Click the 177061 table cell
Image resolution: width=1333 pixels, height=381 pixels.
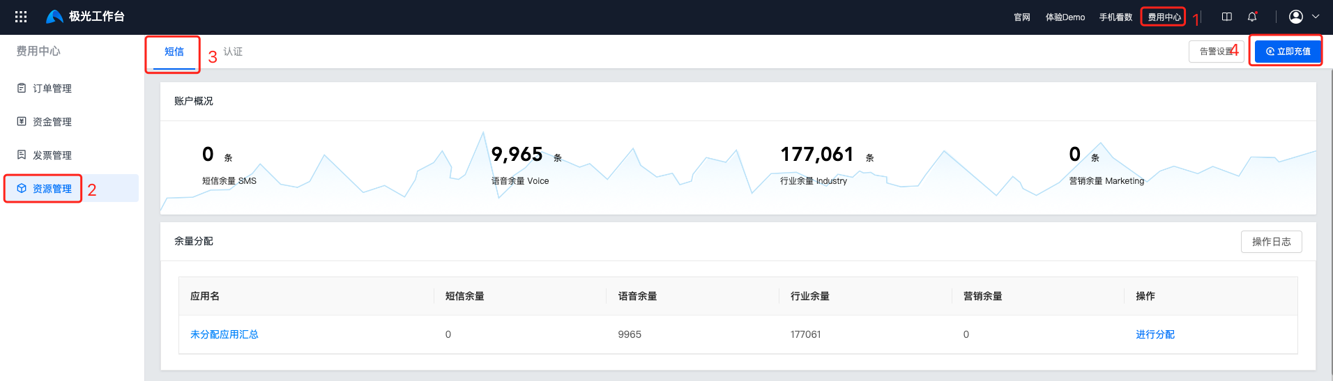pyautogui.click(x=805, y=334)
